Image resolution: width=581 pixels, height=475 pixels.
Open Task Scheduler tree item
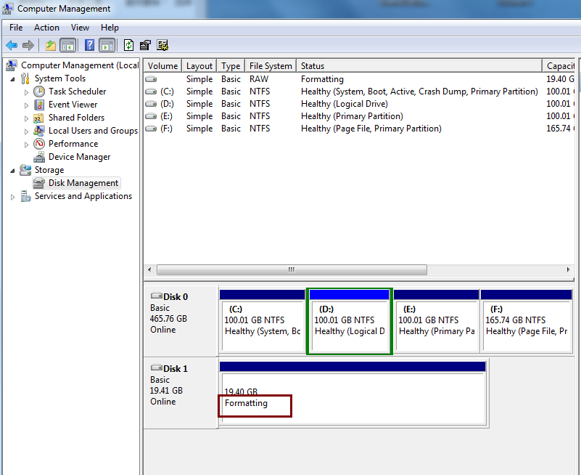(x=77, y=92)
